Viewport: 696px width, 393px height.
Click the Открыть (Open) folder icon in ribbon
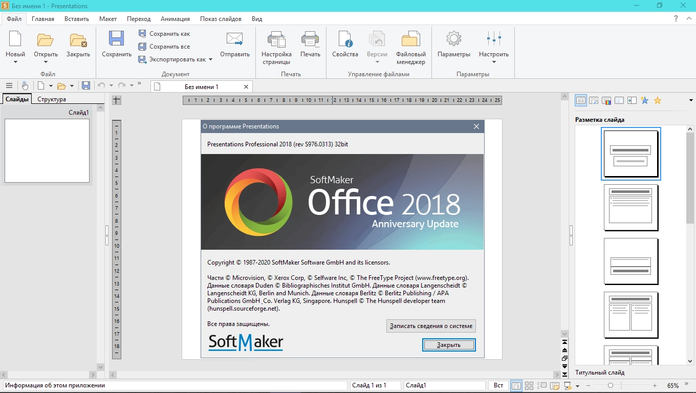click(46, 40)
